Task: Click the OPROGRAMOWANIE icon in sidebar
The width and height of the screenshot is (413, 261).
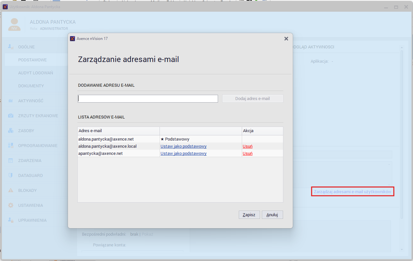Action: (x=11, y=146)
